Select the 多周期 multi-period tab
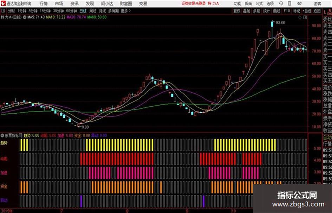 click(x=113, y=11)
